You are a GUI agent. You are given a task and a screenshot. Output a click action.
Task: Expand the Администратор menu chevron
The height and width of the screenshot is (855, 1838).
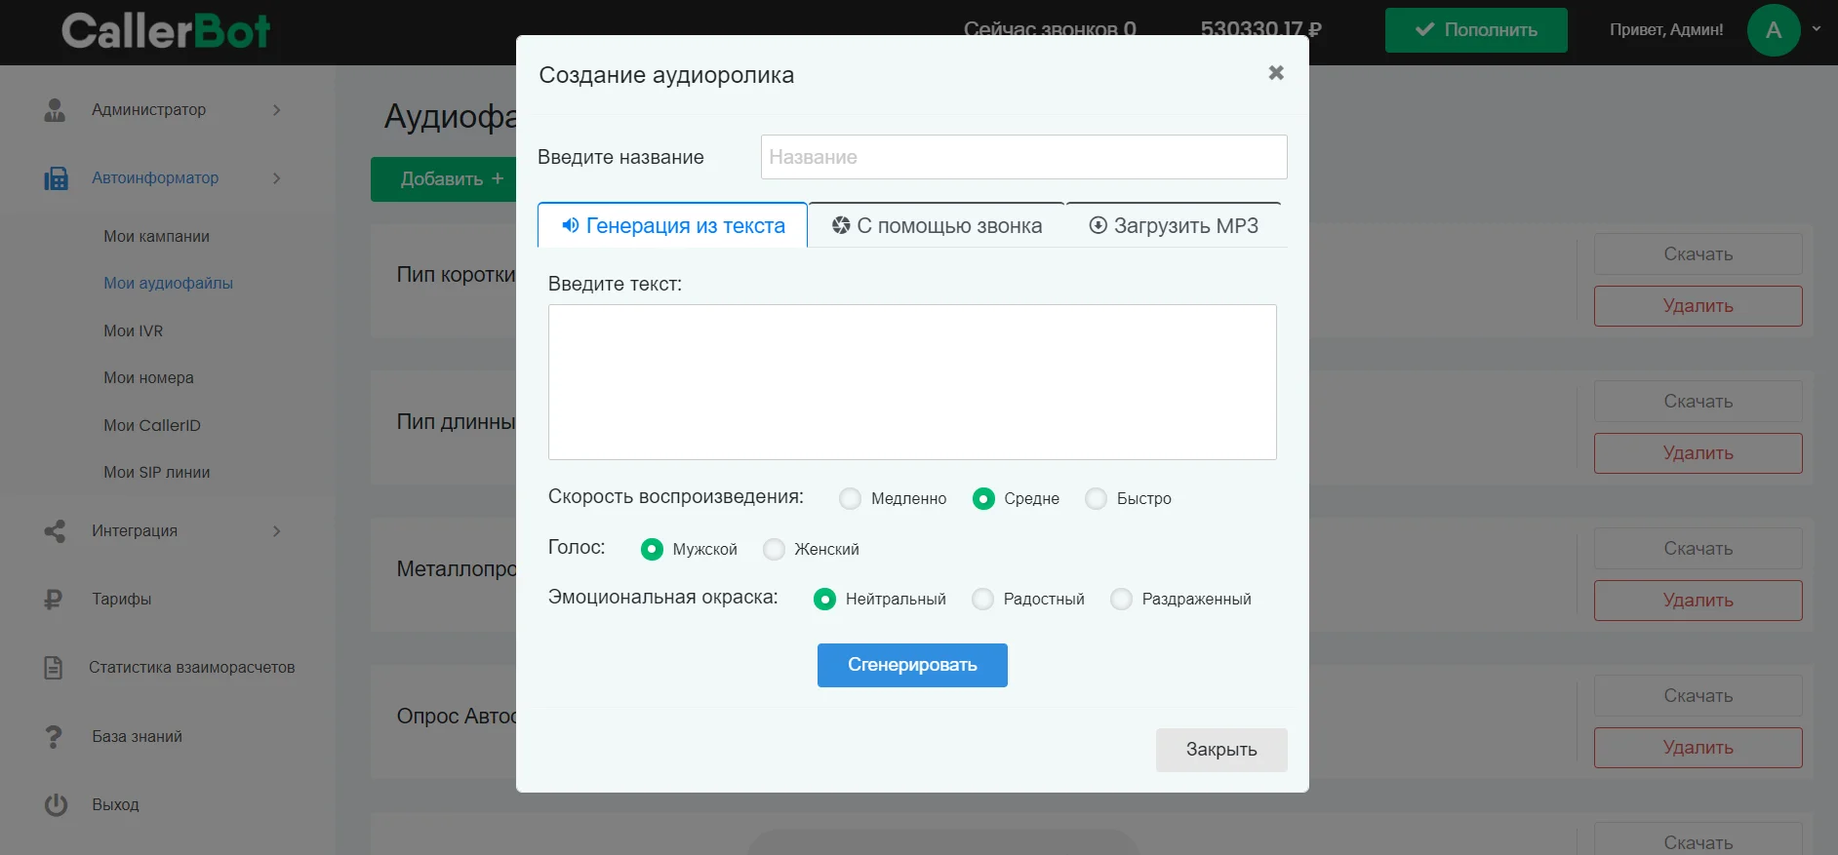tap(277, 110)
